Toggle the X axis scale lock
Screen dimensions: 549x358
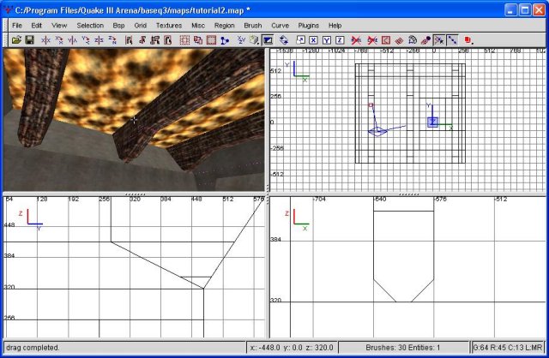point(313,40)
